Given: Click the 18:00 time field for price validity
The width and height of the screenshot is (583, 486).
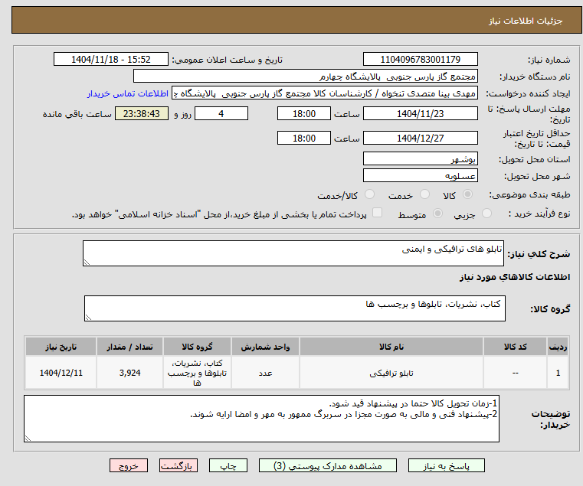Looking at the screenshot, I should click(x=304, y=138).
